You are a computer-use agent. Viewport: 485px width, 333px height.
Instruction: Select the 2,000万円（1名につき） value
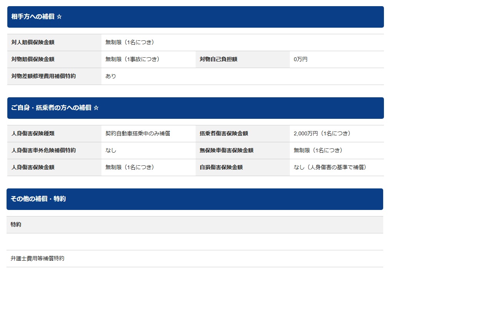point(322,133)
